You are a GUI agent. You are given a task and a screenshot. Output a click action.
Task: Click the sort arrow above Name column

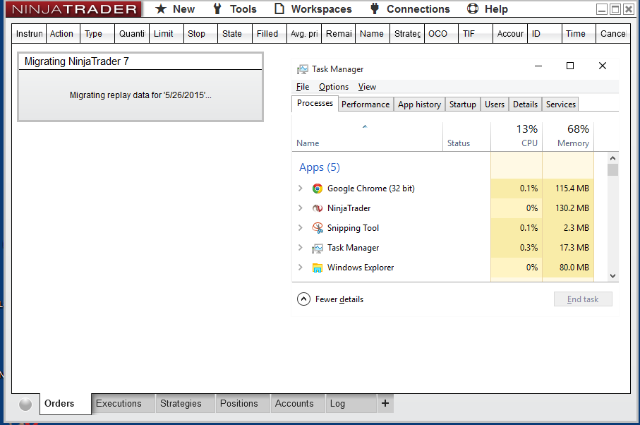[365, 126]
